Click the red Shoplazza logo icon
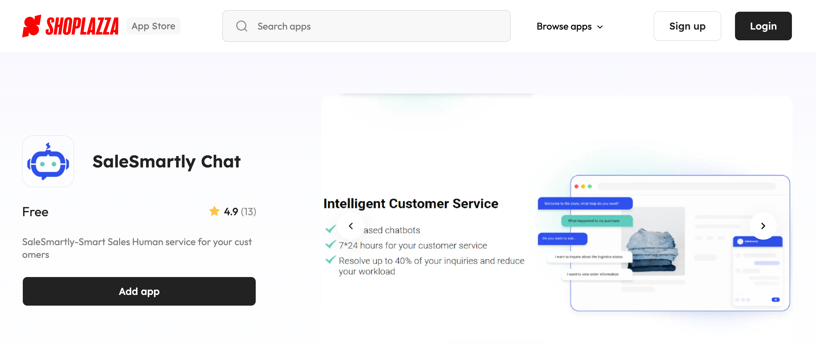 (32, 26)
